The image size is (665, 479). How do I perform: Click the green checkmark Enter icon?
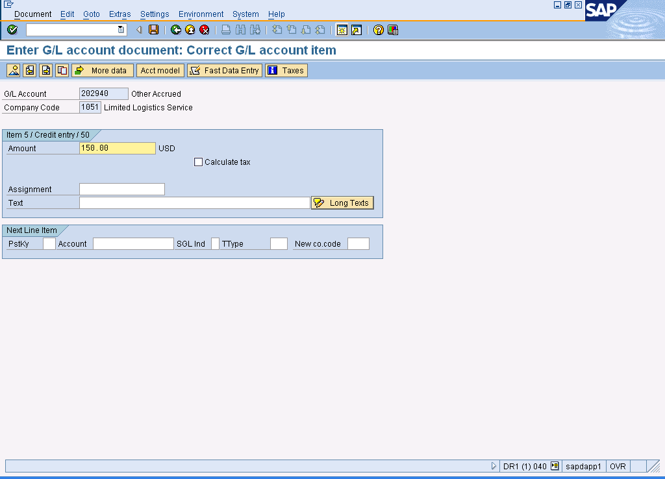click(12, 30)
